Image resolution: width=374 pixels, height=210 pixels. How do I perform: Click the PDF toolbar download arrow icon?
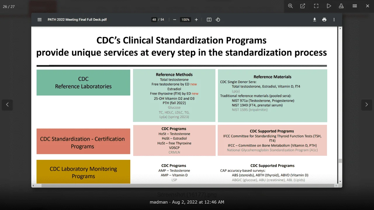tap(315, 20)
